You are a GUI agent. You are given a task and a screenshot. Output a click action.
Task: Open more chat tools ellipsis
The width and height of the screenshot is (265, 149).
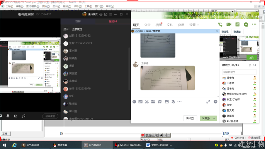180,102
